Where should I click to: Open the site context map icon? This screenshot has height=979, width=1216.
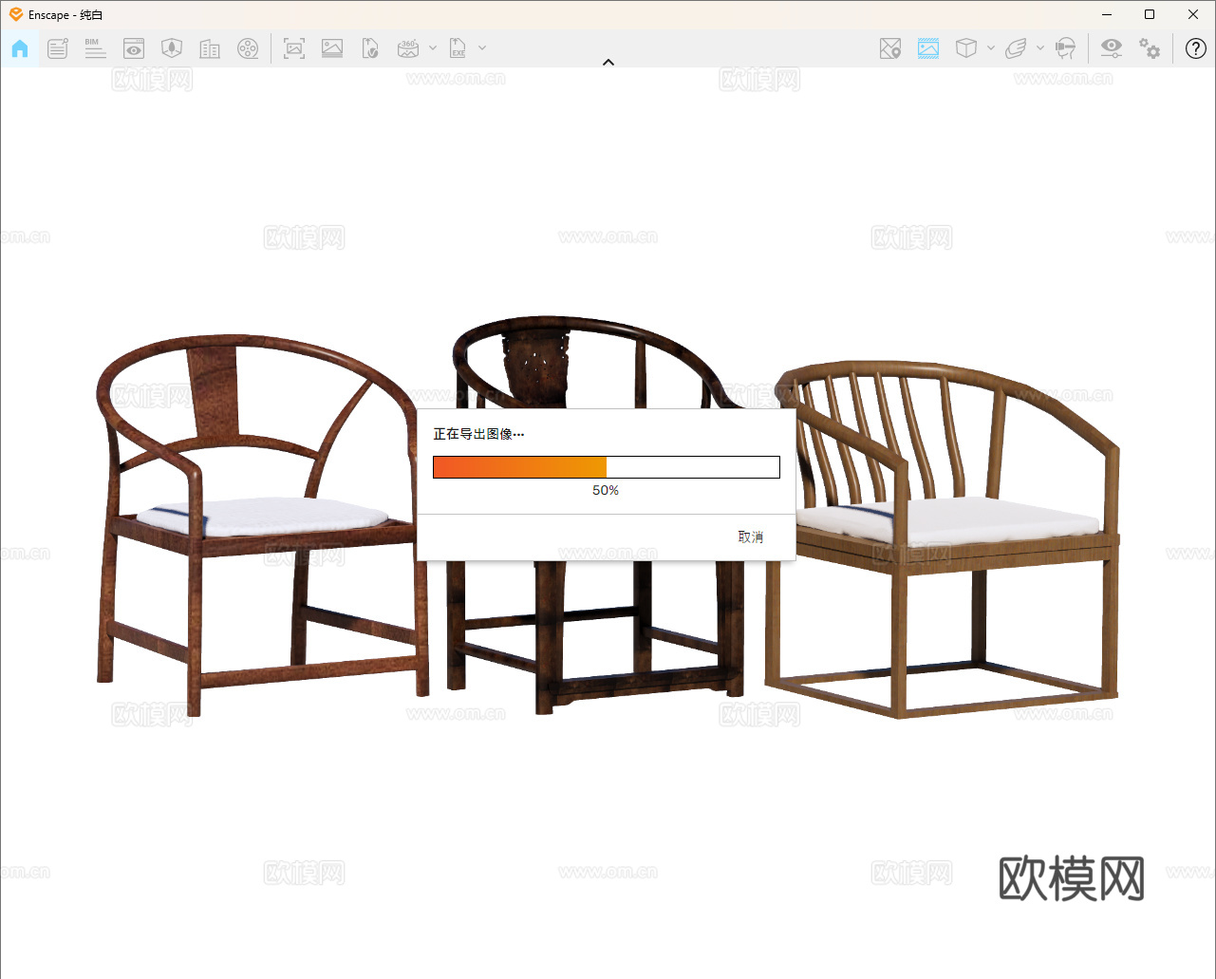point(172,48)
